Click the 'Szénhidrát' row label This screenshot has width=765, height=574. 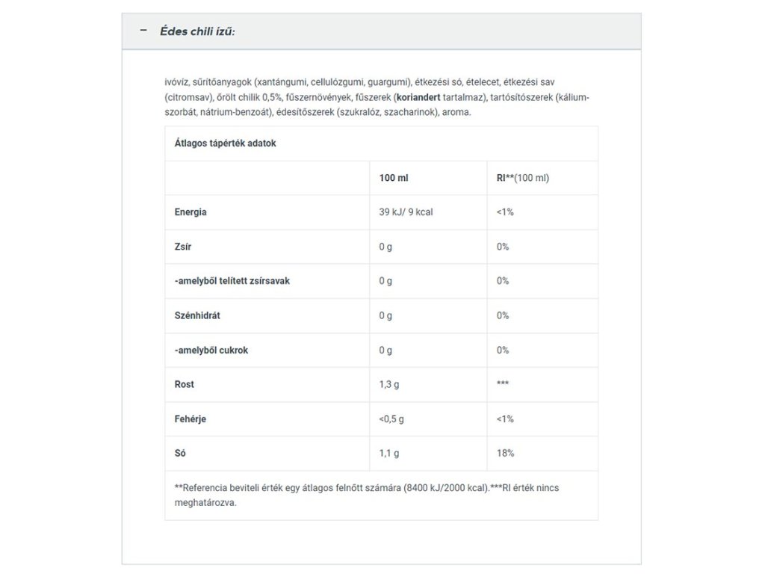197,315
